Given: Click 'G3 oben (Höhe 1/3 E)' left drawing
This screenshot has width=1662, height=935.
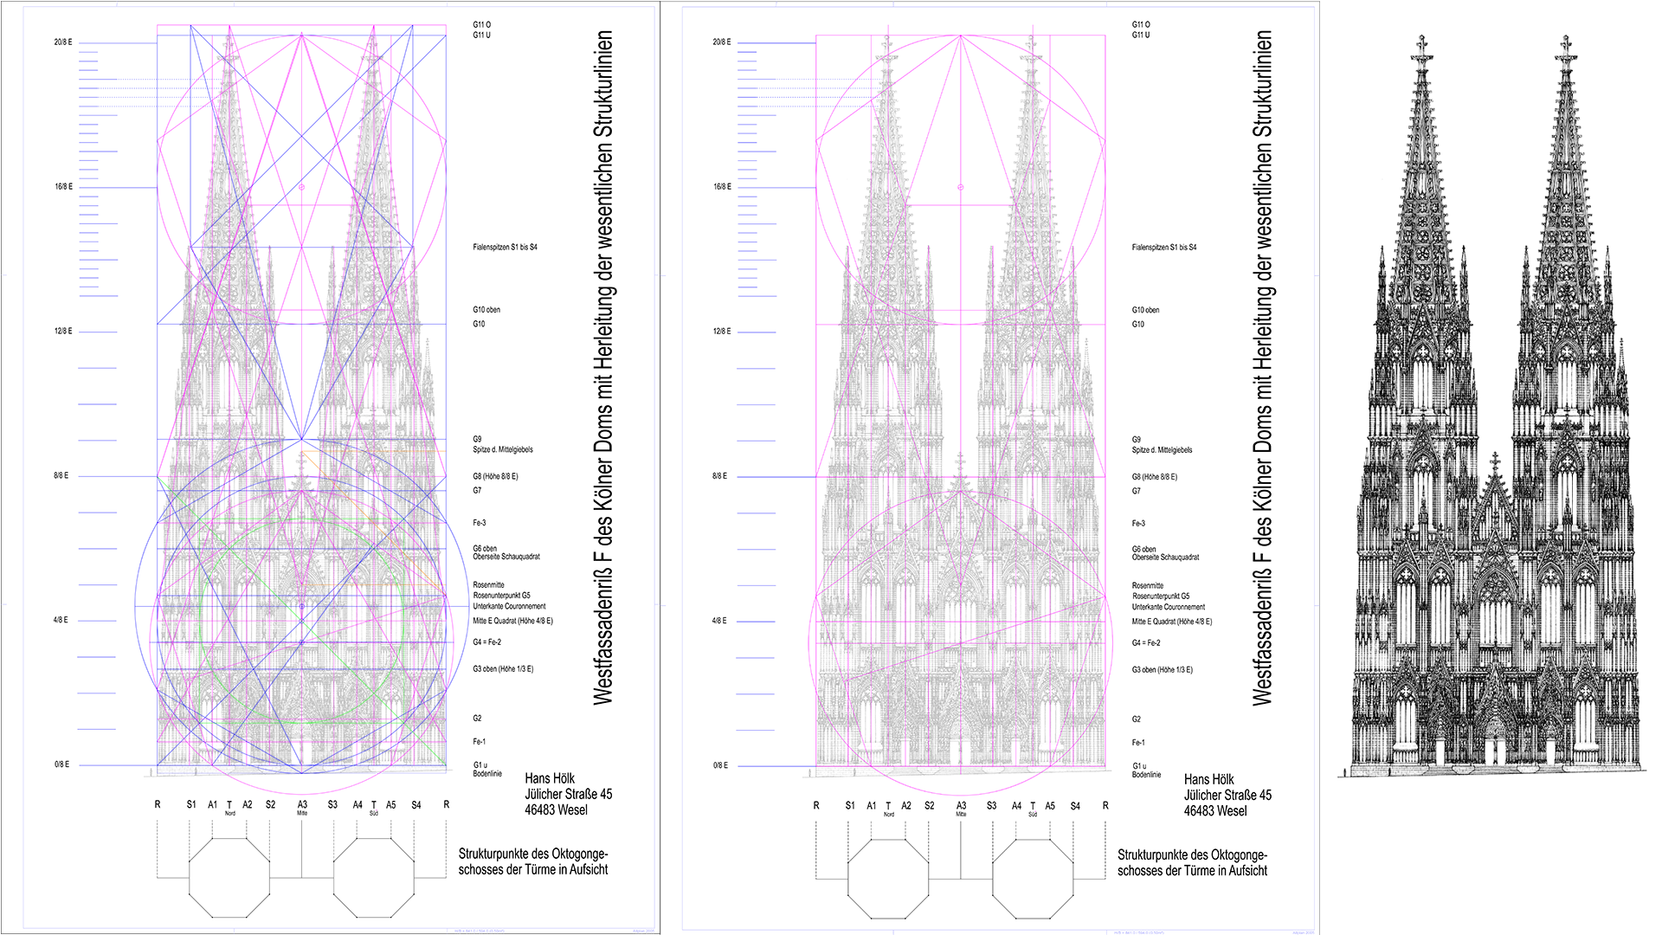Looking at the screenshot, I should tap(503, 669).
